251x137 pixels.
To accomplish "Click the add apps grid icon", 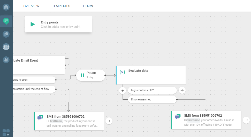I will tap(6, 133).
